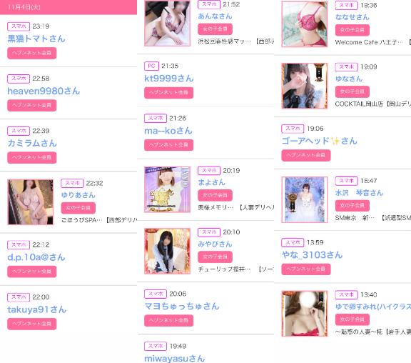Open あんなさん photo thumbnail
This screenshot has height=363, width=411.
(167, 23)
